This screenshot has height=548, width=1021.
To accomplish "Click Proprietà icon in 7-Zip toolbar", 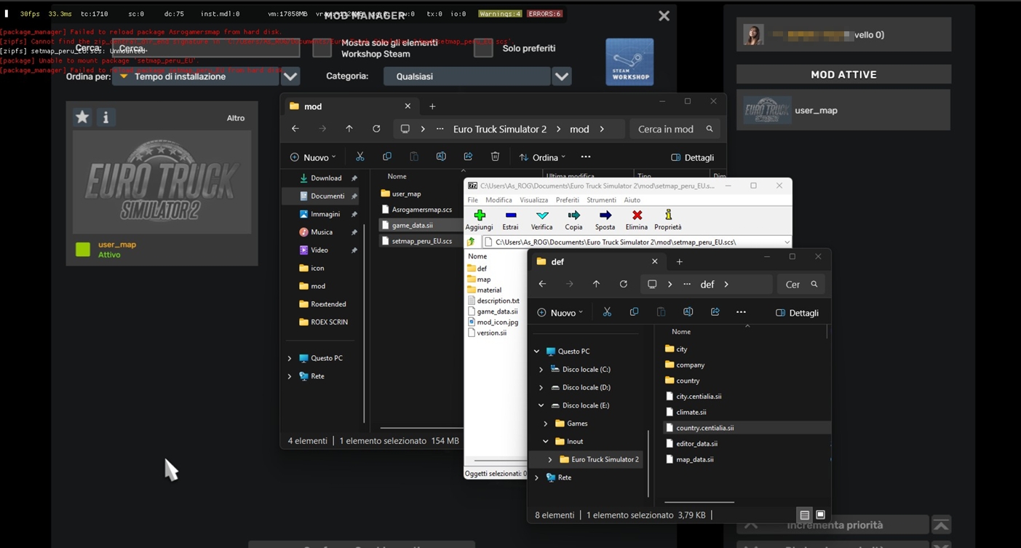I will pos(668,220).
